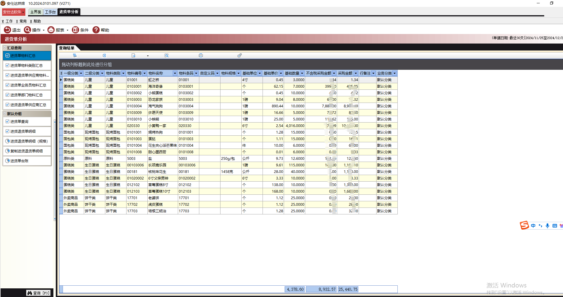Click the print icon in the results toolbar

pos(201,55)
